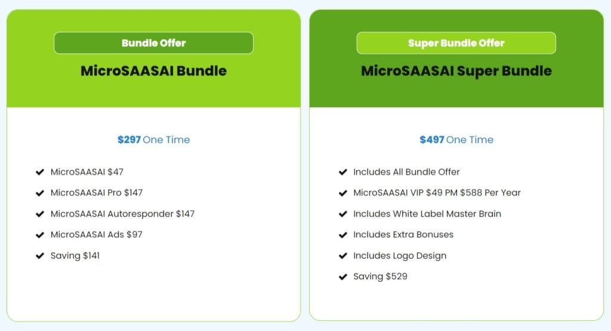Click the checkmark beside Includes All Bundle Offer

tap(343, 172)
